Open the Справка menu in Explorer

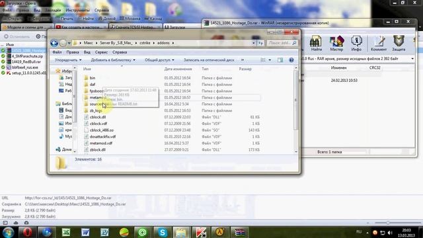click(x=120, y=52)
